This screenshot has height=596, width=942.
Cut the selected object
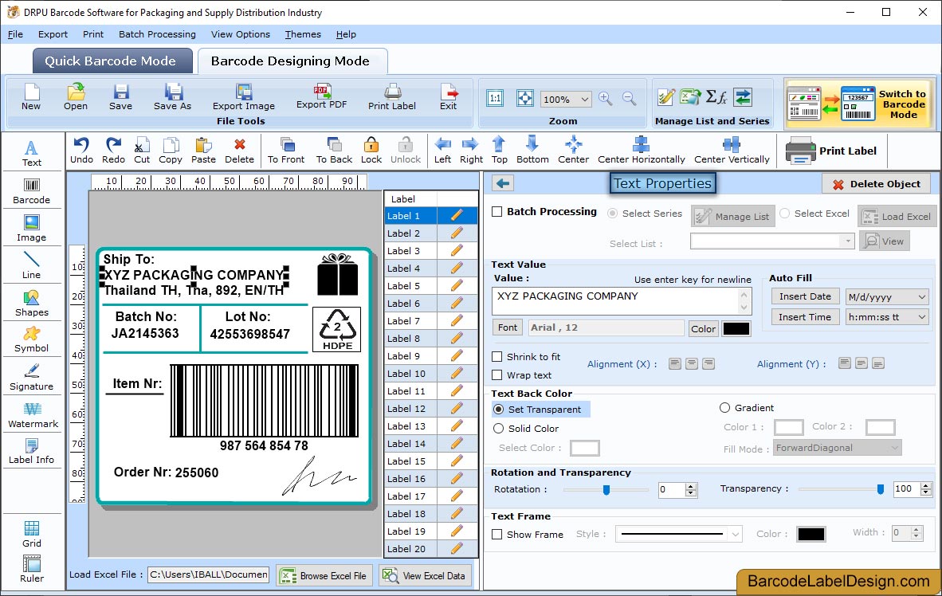(x=142, y=151)
